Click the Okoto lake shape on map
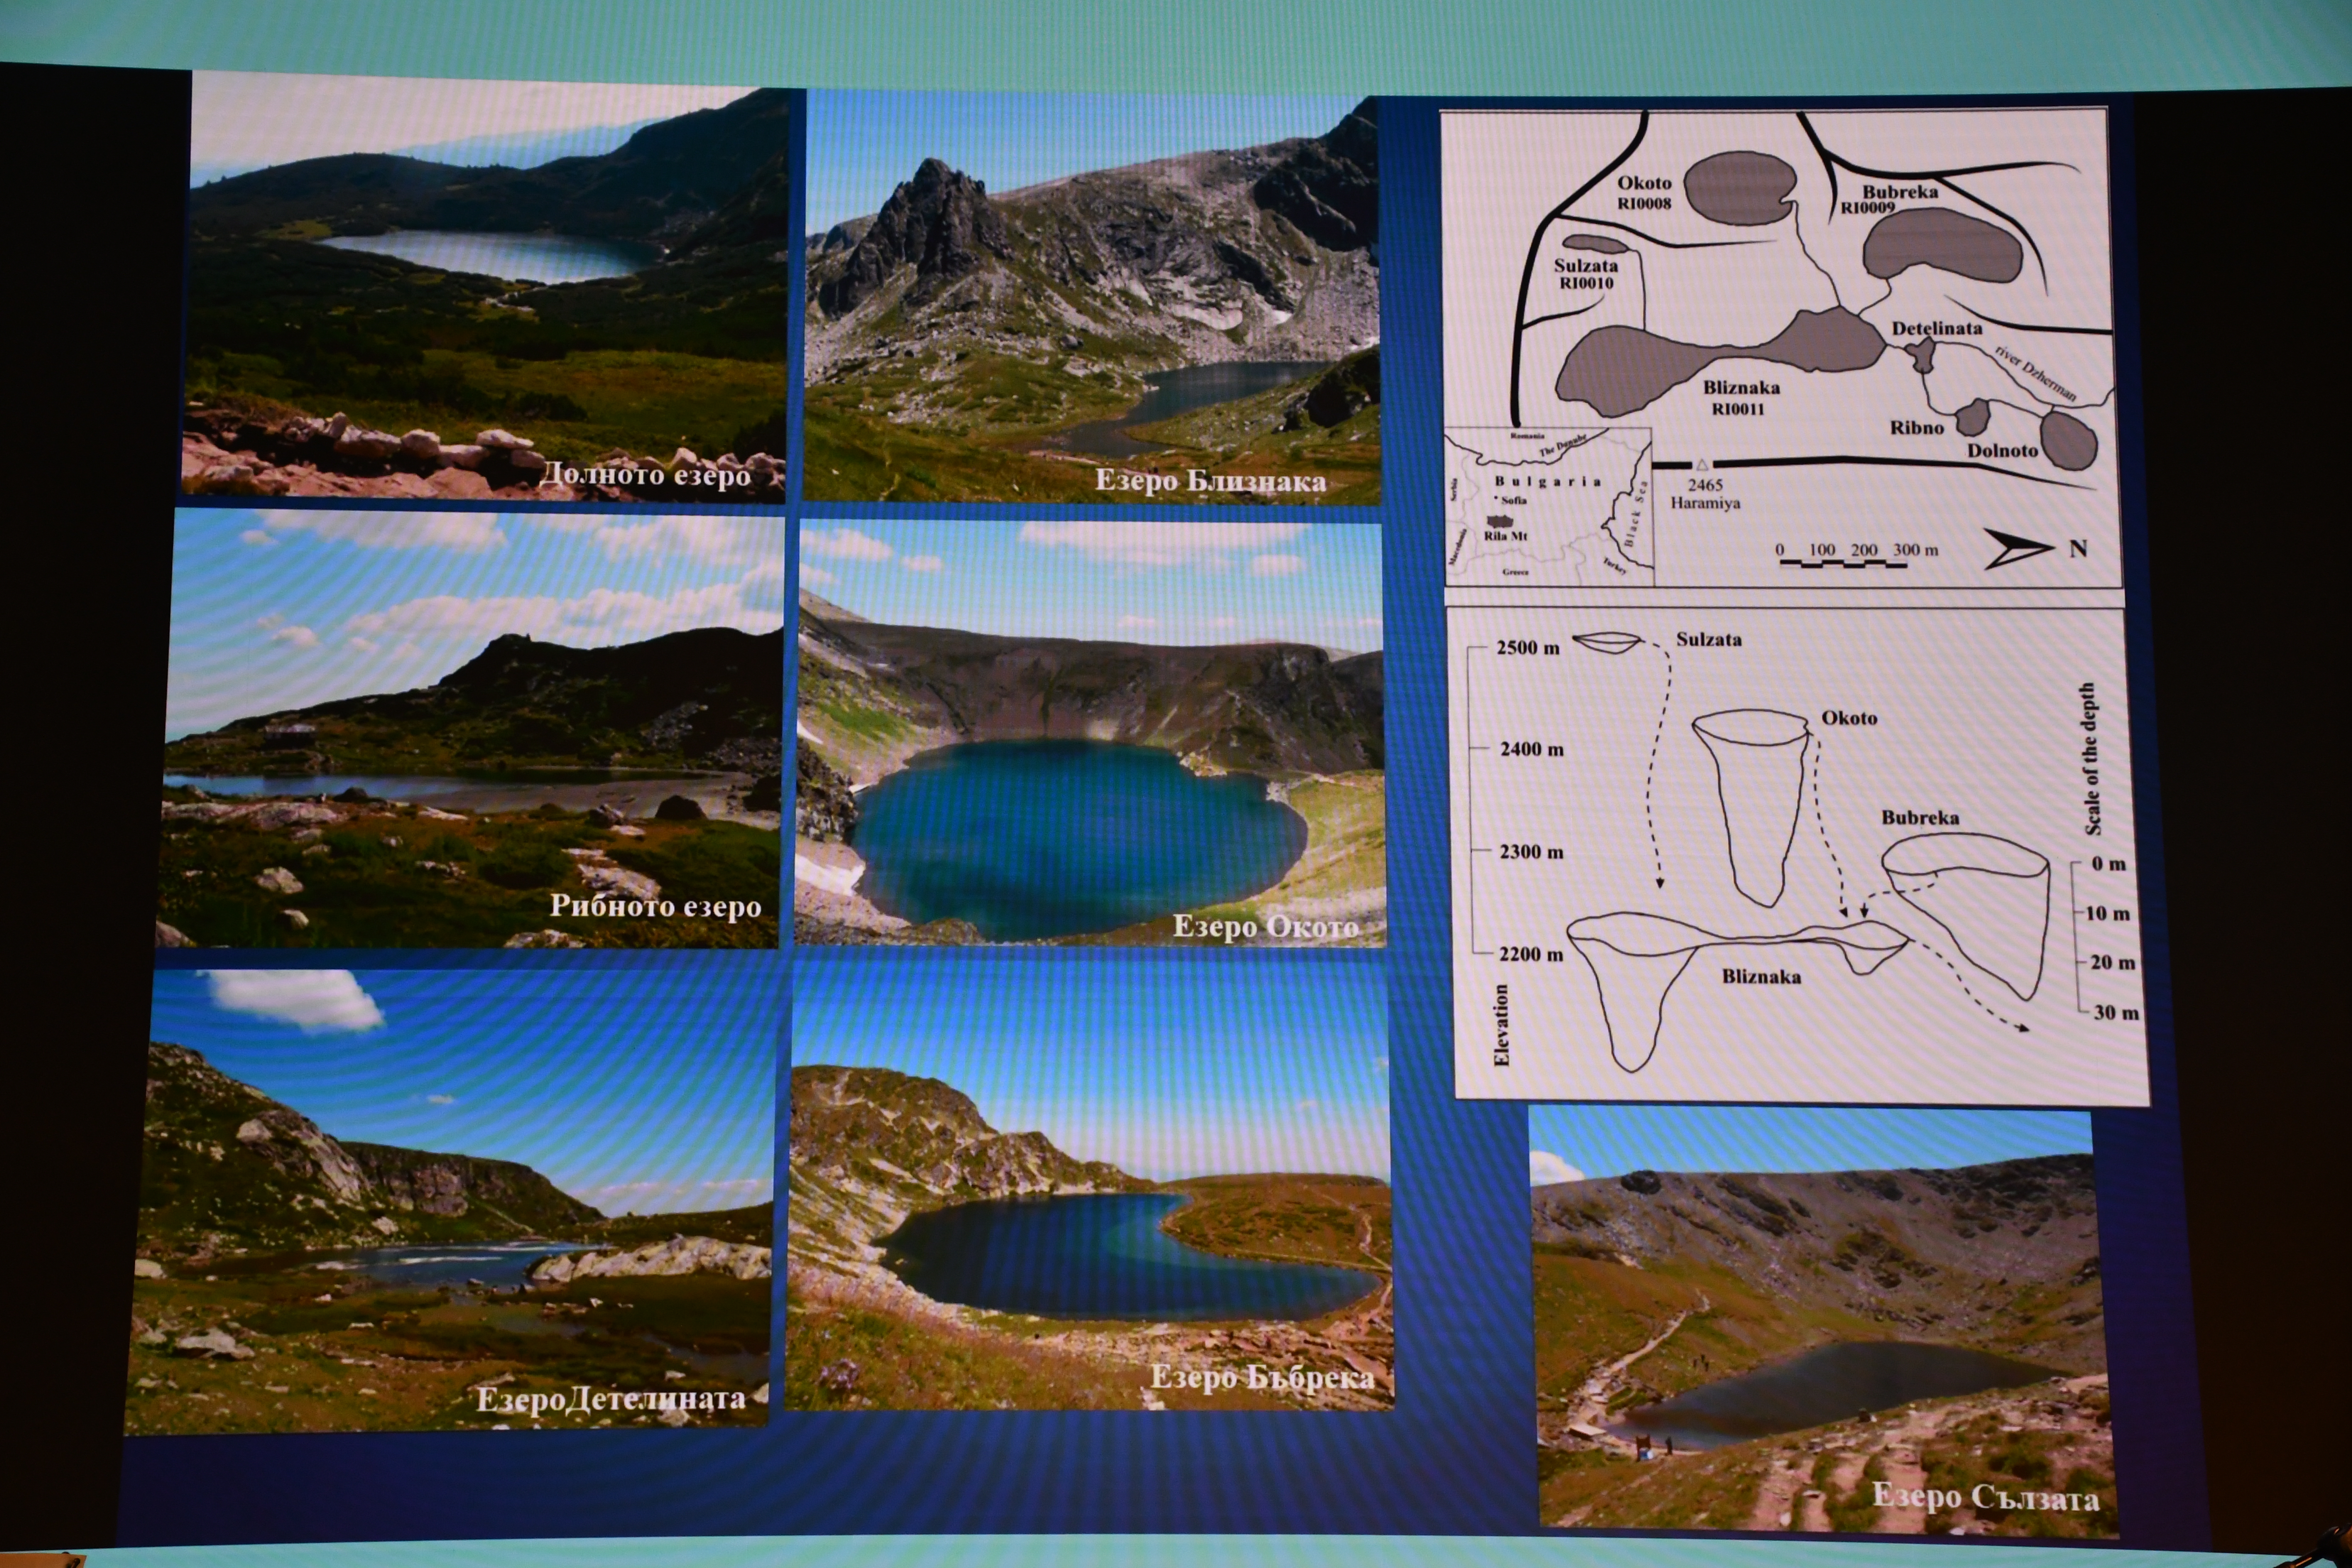Image resolution: width=2352 pixels, height=1568 pixels. click(1740, 188)
